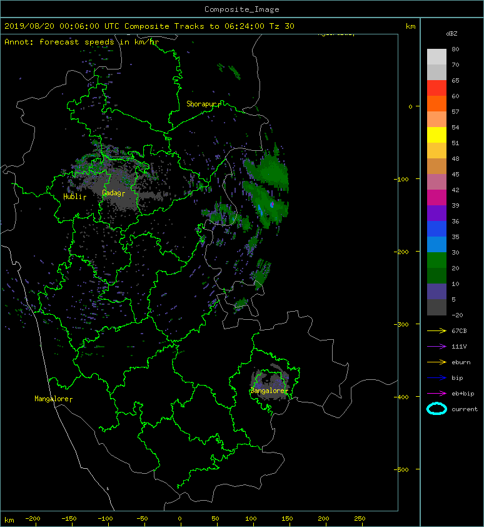
Task: Click the '-400' y-axis tick label
Action: pos(401,397)
